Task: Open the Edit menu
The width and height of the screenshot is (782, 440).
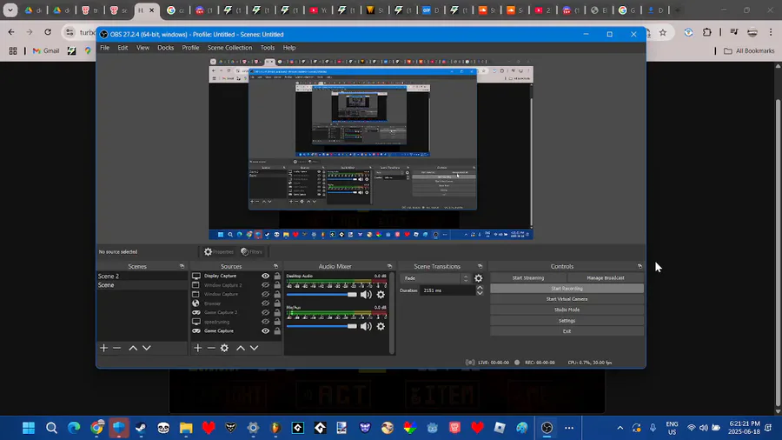Action: tap(123, 48)
